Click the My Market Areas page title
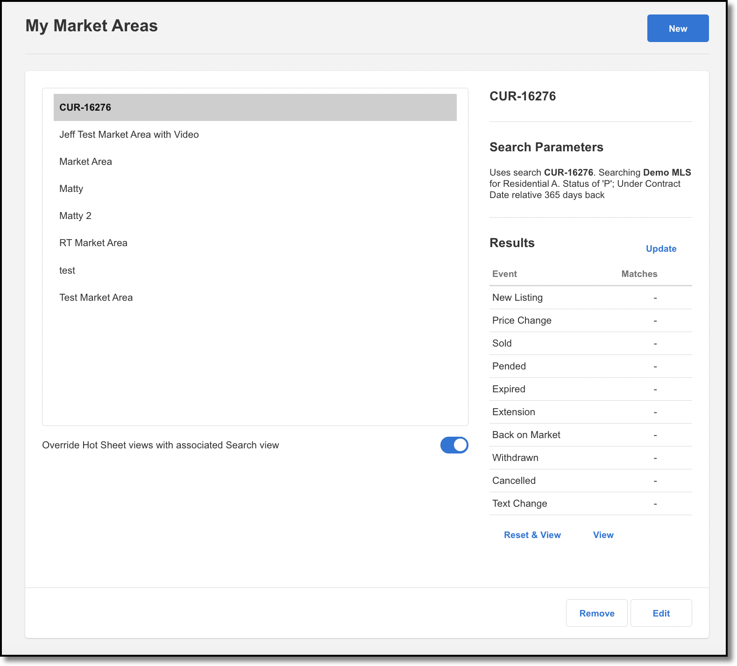This screenshot has height=666, width=737. coord(92,26)
